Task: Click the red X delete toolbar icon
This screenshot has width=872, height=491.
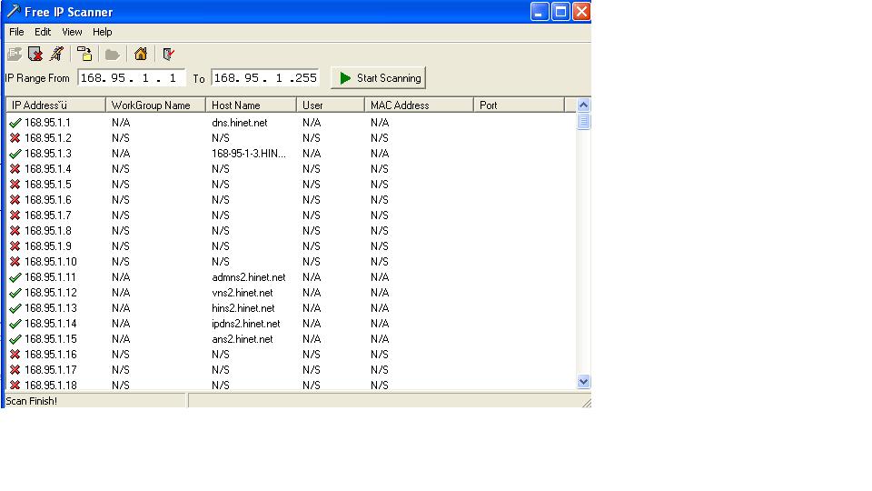Action: (x=35, y=55)
